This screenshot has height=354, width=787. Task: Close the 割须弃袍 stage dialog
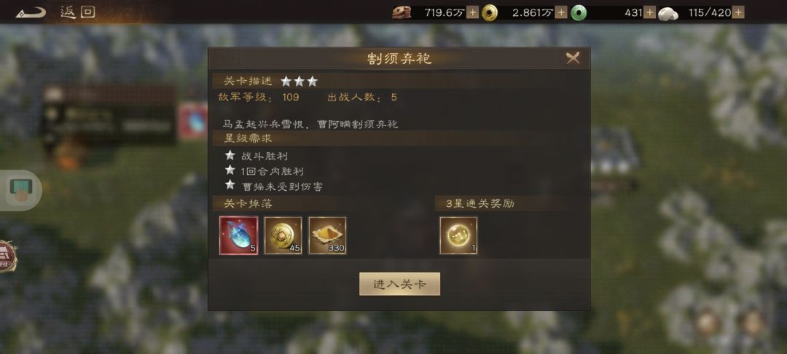(573, 58)
